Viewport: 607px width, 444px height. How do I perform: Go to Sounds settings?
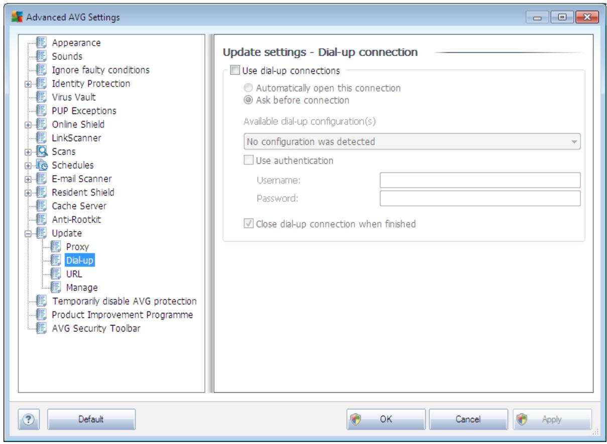pos(67,56)
